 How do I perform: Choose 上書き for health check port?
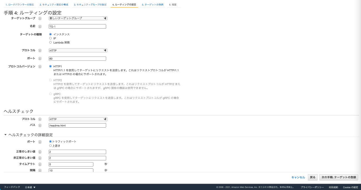click(50, 146)
